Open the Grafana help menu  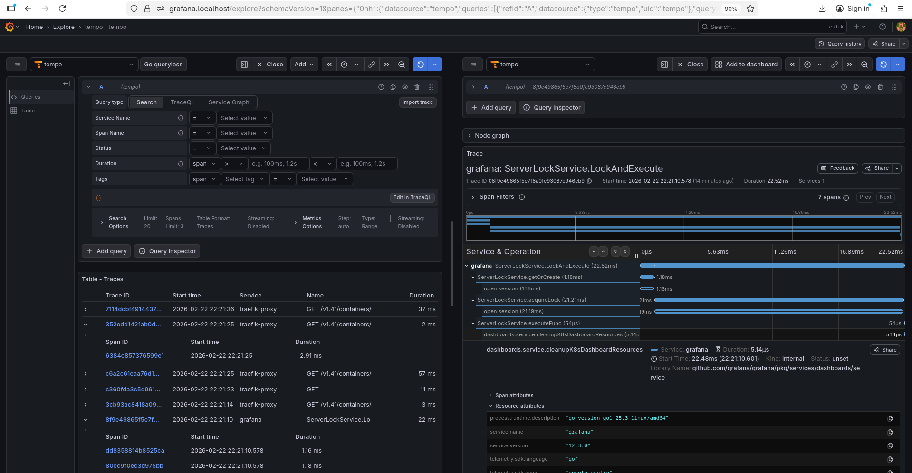pos(883,27)
